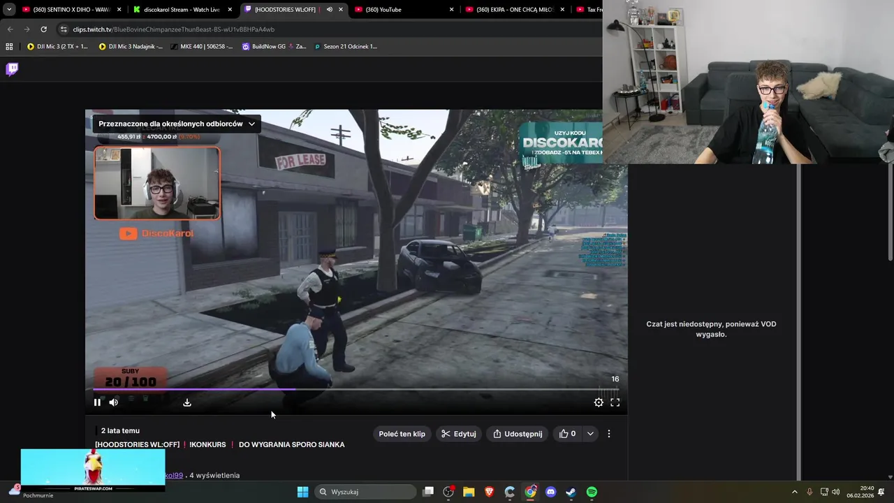
Task: Open the network icon in system tray
Action: [x=824, y=492]
